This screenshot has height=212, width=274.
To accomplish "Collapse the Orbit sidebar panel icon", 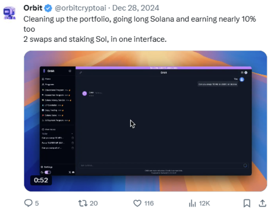I will click(70, 71).
